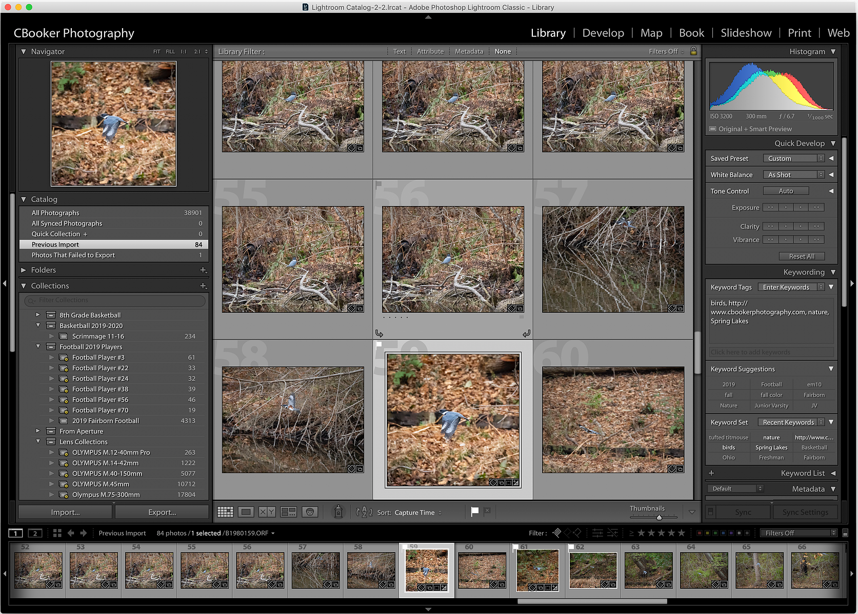
Task: Filter by flagged photos in filmstrip filter
Action: click(x=557, y=533)
